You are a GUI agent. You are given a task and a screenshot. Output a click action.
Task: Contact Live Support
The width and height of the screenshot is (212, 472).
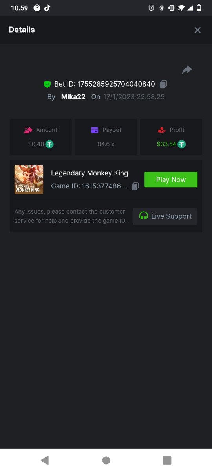pos(165,216)
